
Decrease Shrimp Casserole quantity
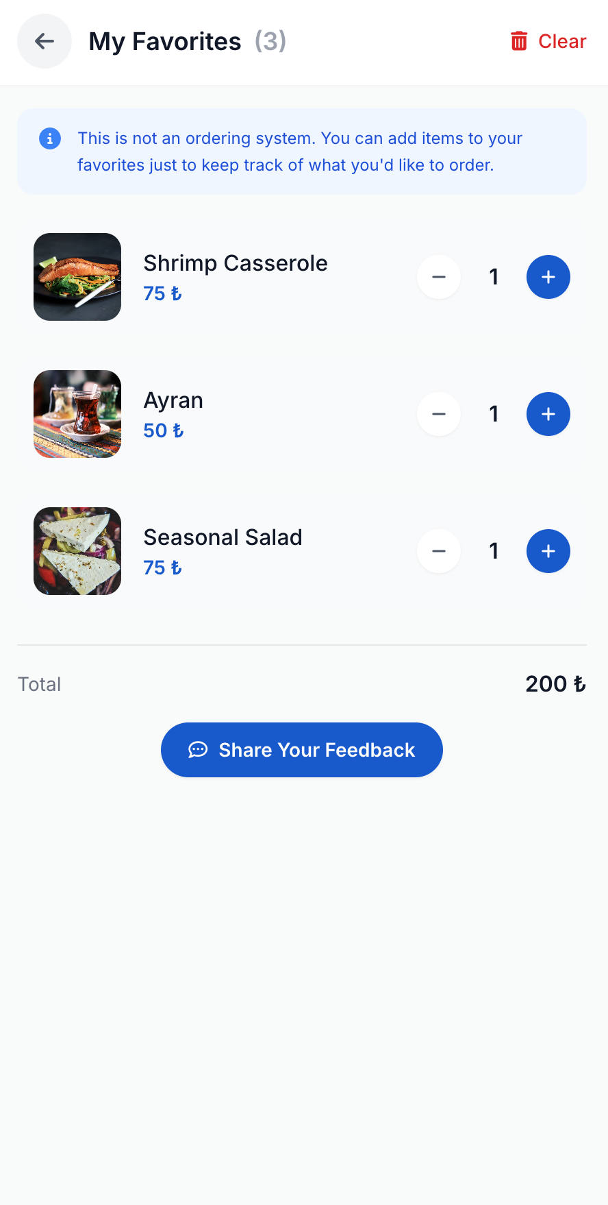pos(439,277)
